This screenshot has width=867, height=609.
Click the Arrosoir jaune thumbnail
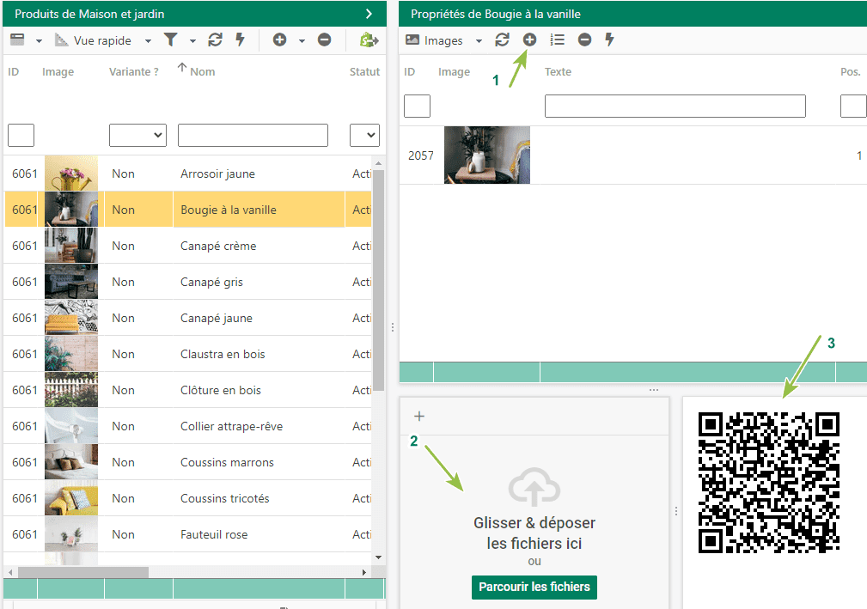click(x=71, y=174)
